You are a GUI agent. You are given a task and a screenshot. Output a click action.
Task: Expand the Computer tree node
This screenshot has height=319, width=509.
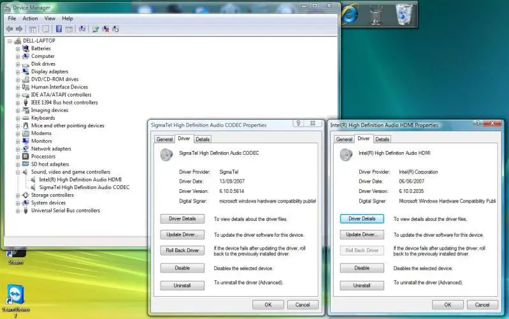(x=18, y=57)
